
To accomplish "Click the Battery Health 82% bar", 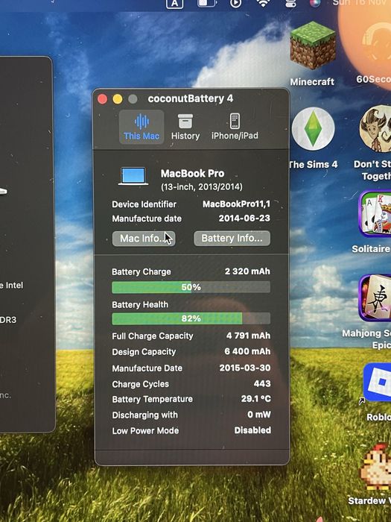I will (x=191, y=318).
